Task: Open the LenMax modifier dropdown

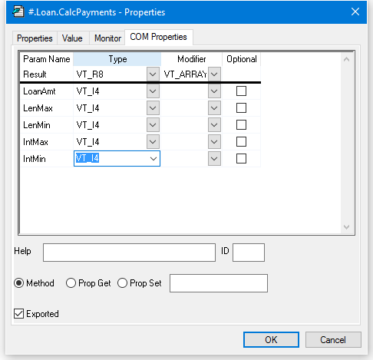Action: [214, 108]
